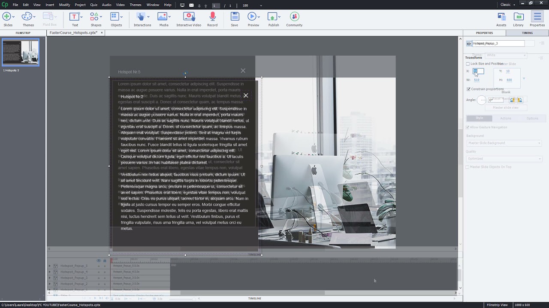549x308 pixels.
Task: Open the Themes menu in menu bar
Action: click(136, 5)
